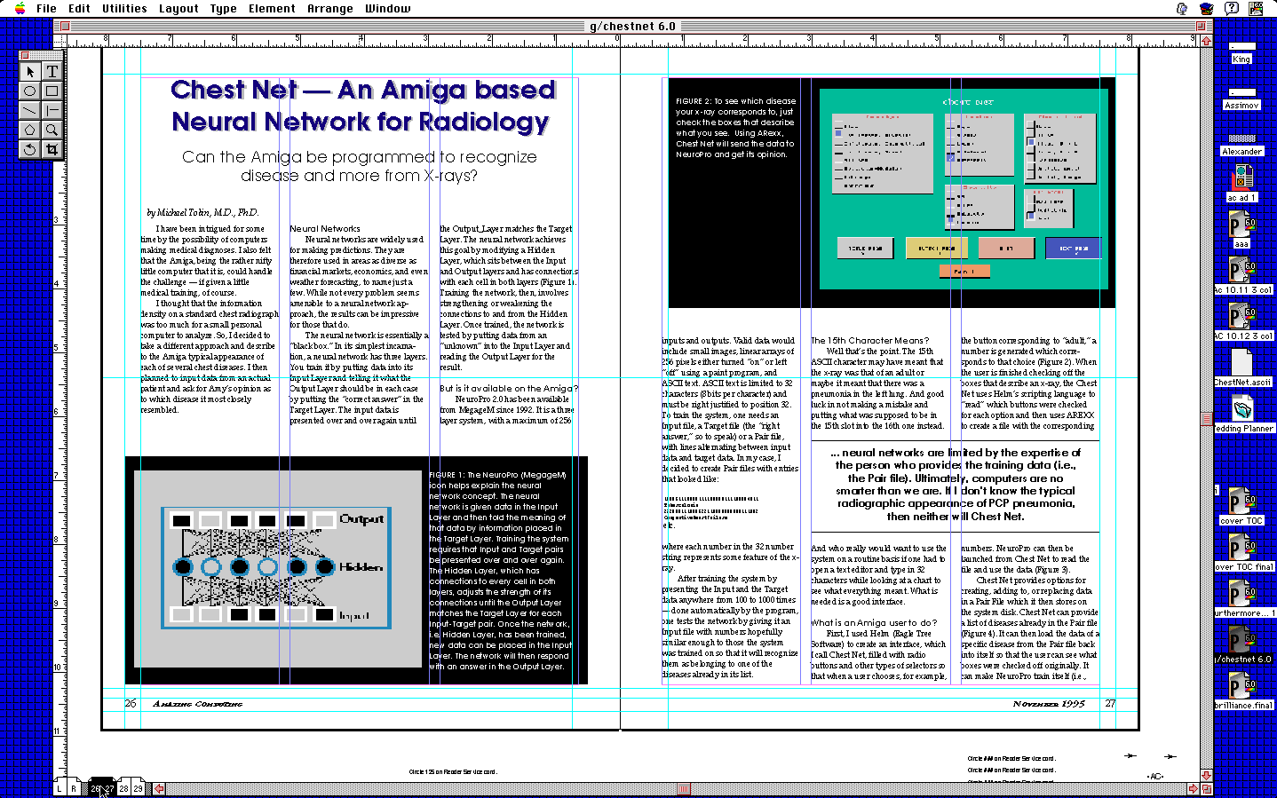Expand the Type menu
Viewport: 1277px width, 798px height.
223,9
